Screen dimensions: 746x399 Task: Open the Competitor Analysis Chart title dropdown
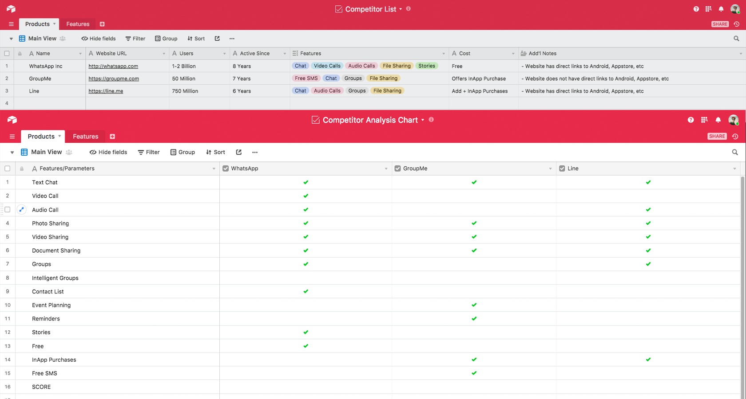tap(423, 120)
